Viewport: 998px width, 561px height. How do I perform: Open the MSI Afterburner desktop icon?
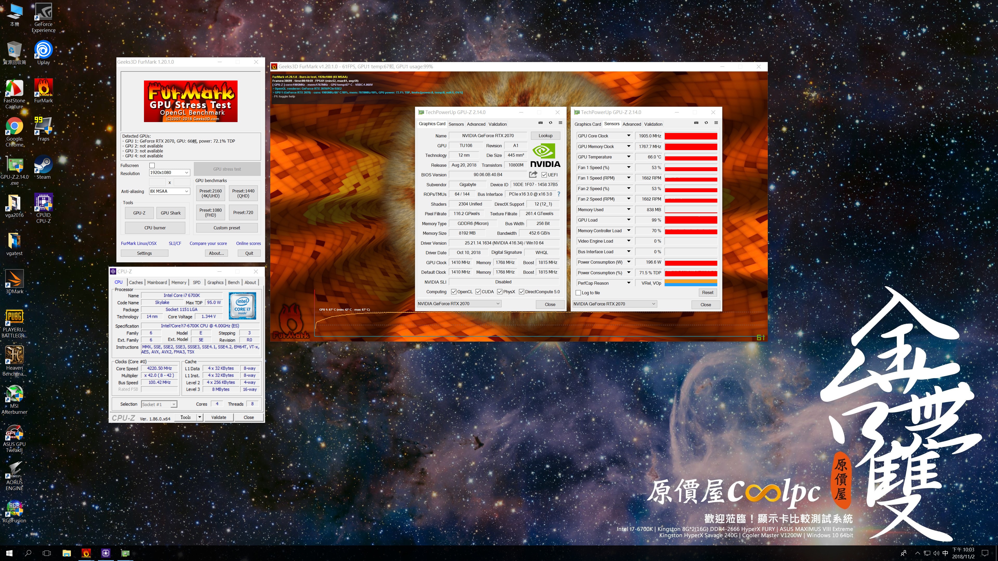[14, 399]
